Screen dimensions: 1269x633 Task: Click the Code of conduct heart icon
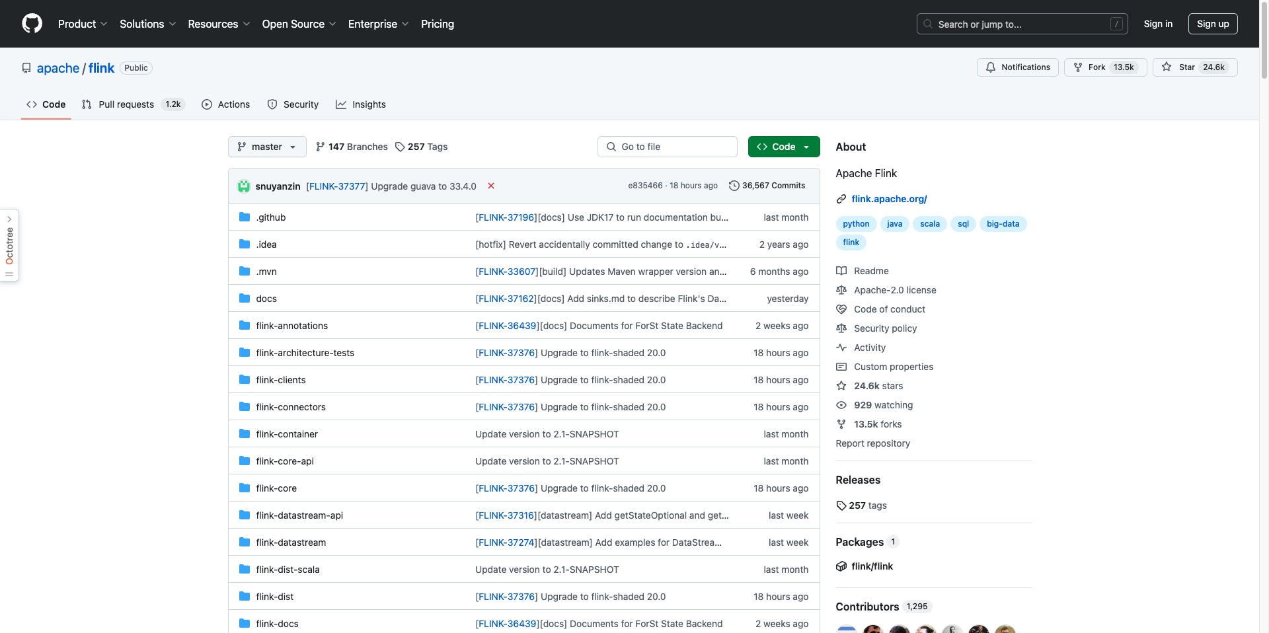(x=841, y=309)
